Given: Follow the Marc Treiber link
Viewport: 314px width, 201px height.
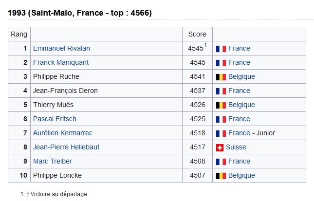Looking at the screenshot, I should coord(53,161).
